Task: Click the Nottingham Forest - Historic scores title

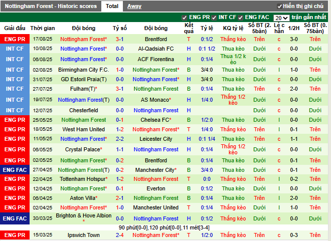Action: point(51,6)
